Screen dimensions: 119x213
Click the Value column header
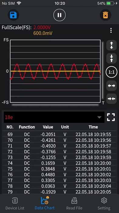[48, 127]
